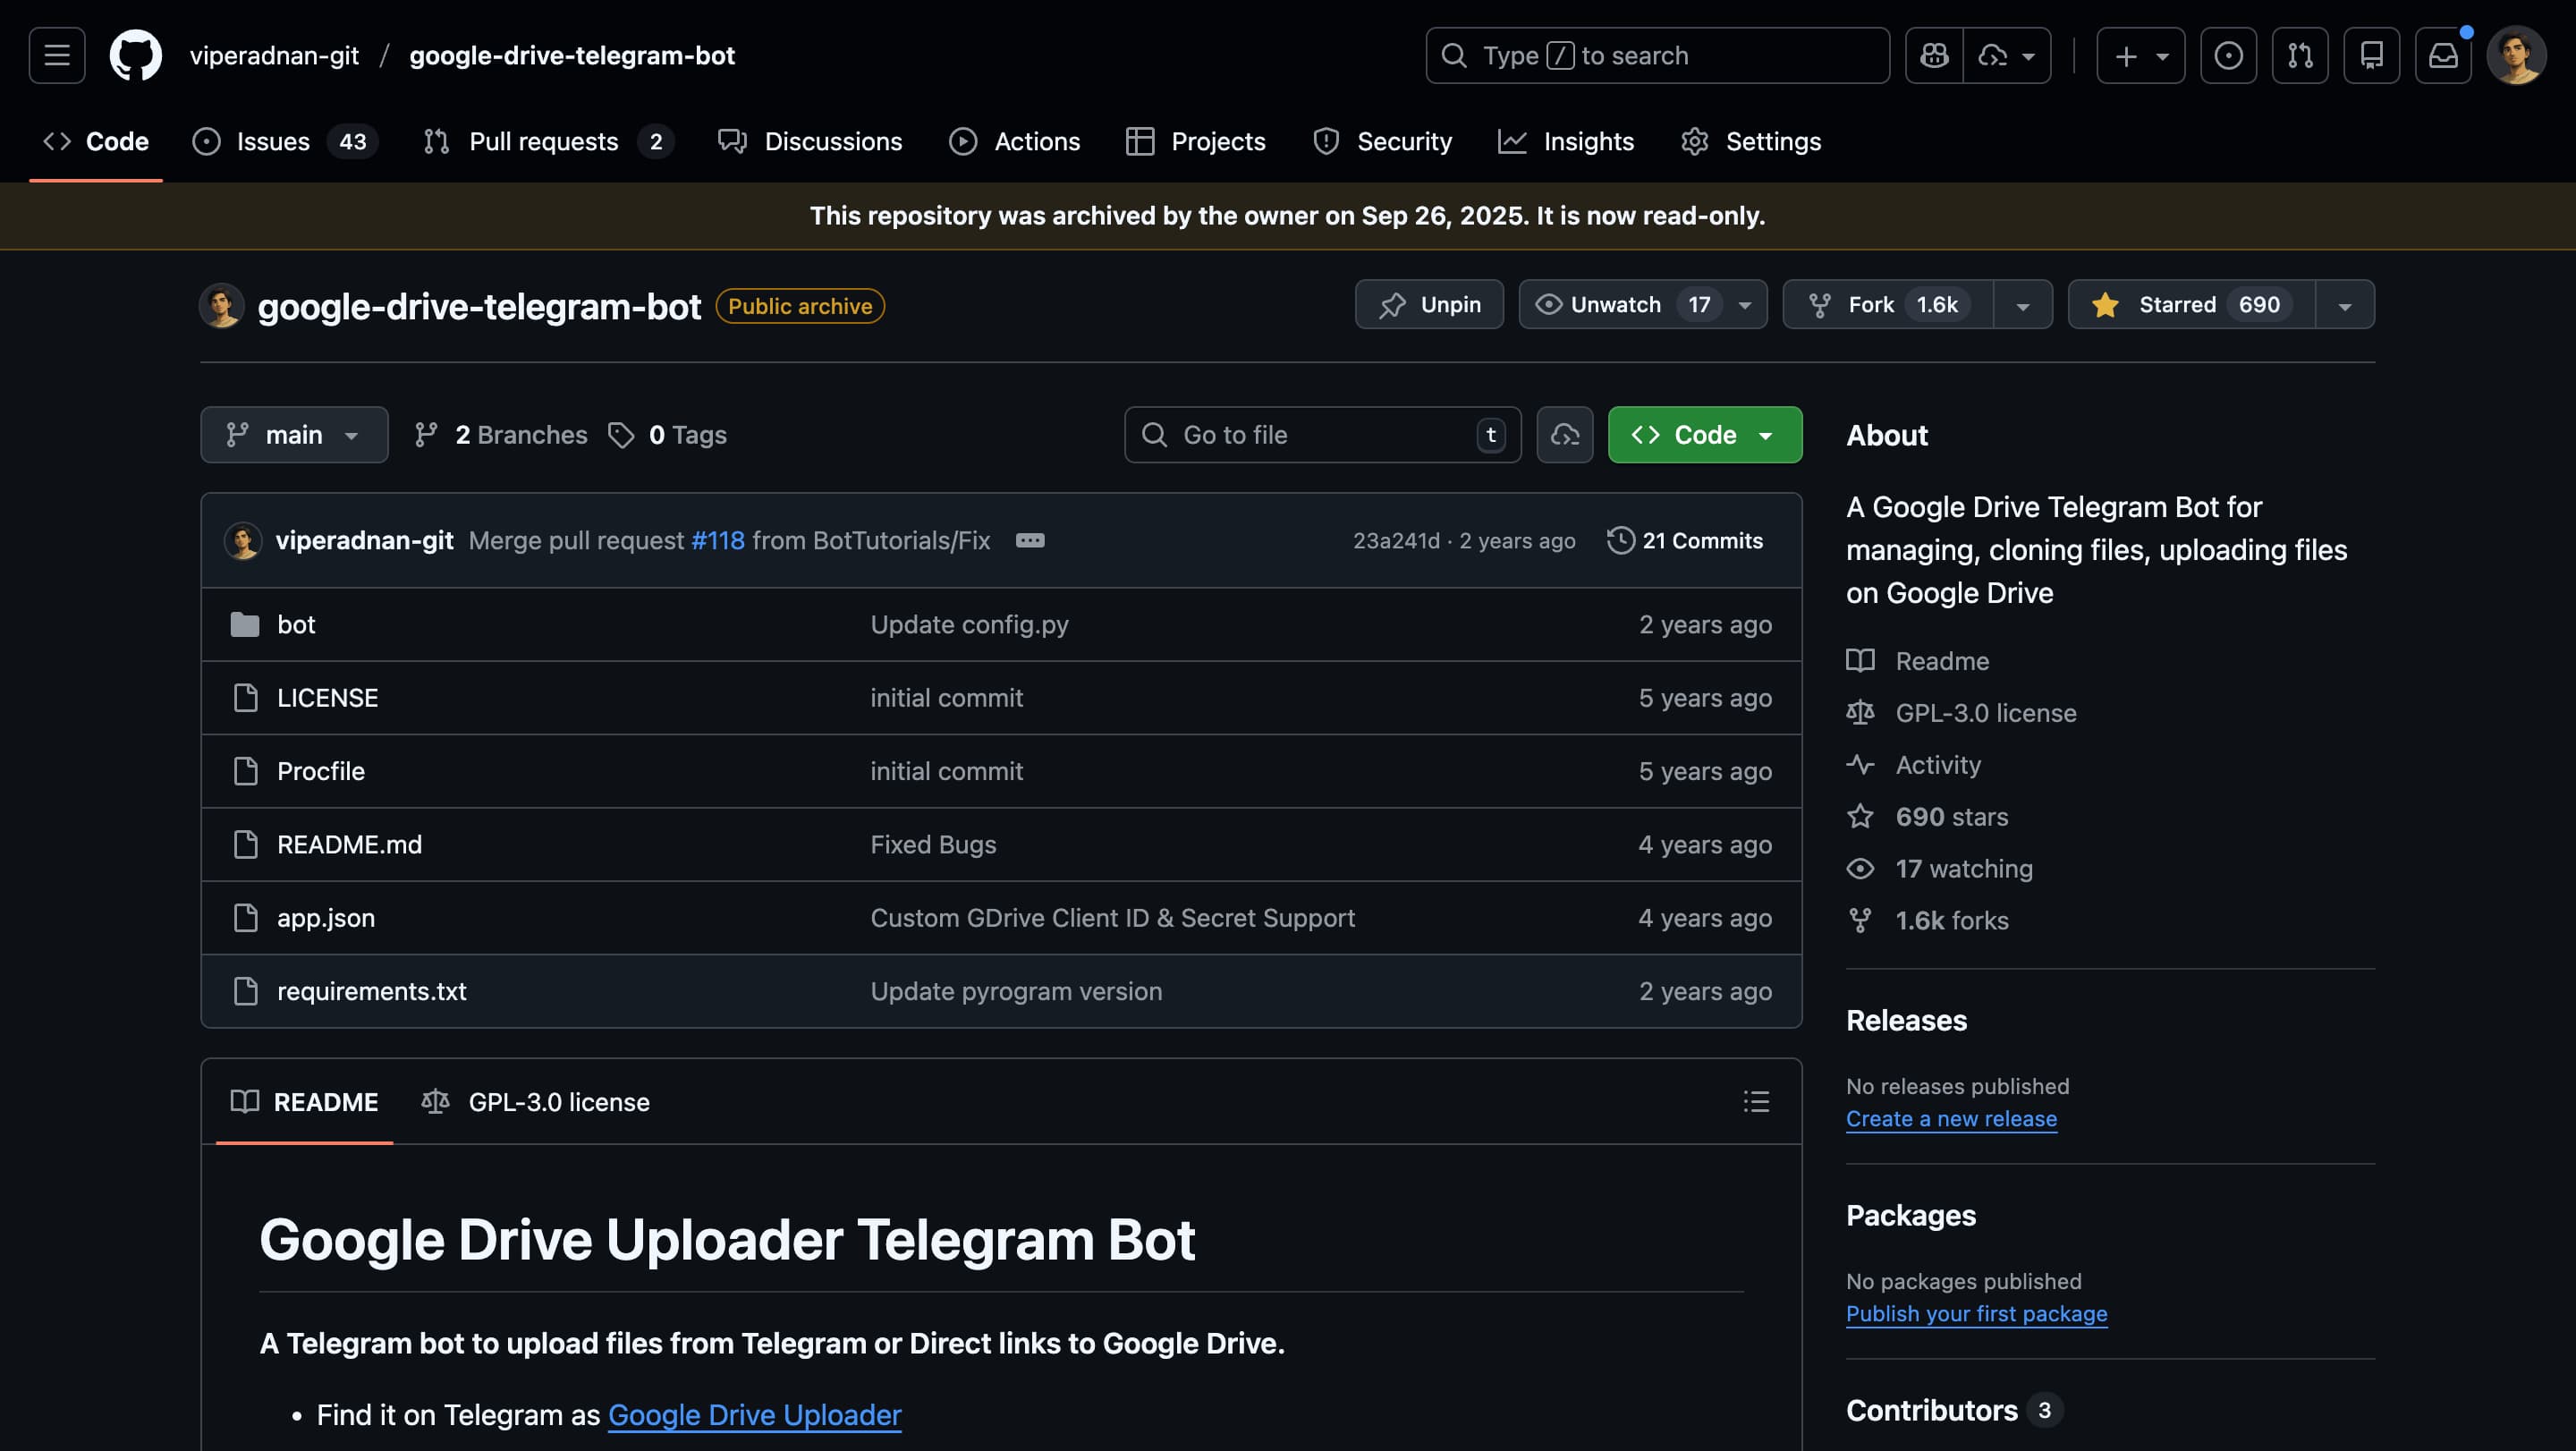This screenshot has height=1451, width=2576.
Task: Open your issues via the circle icon
Action: [2229, 55]
